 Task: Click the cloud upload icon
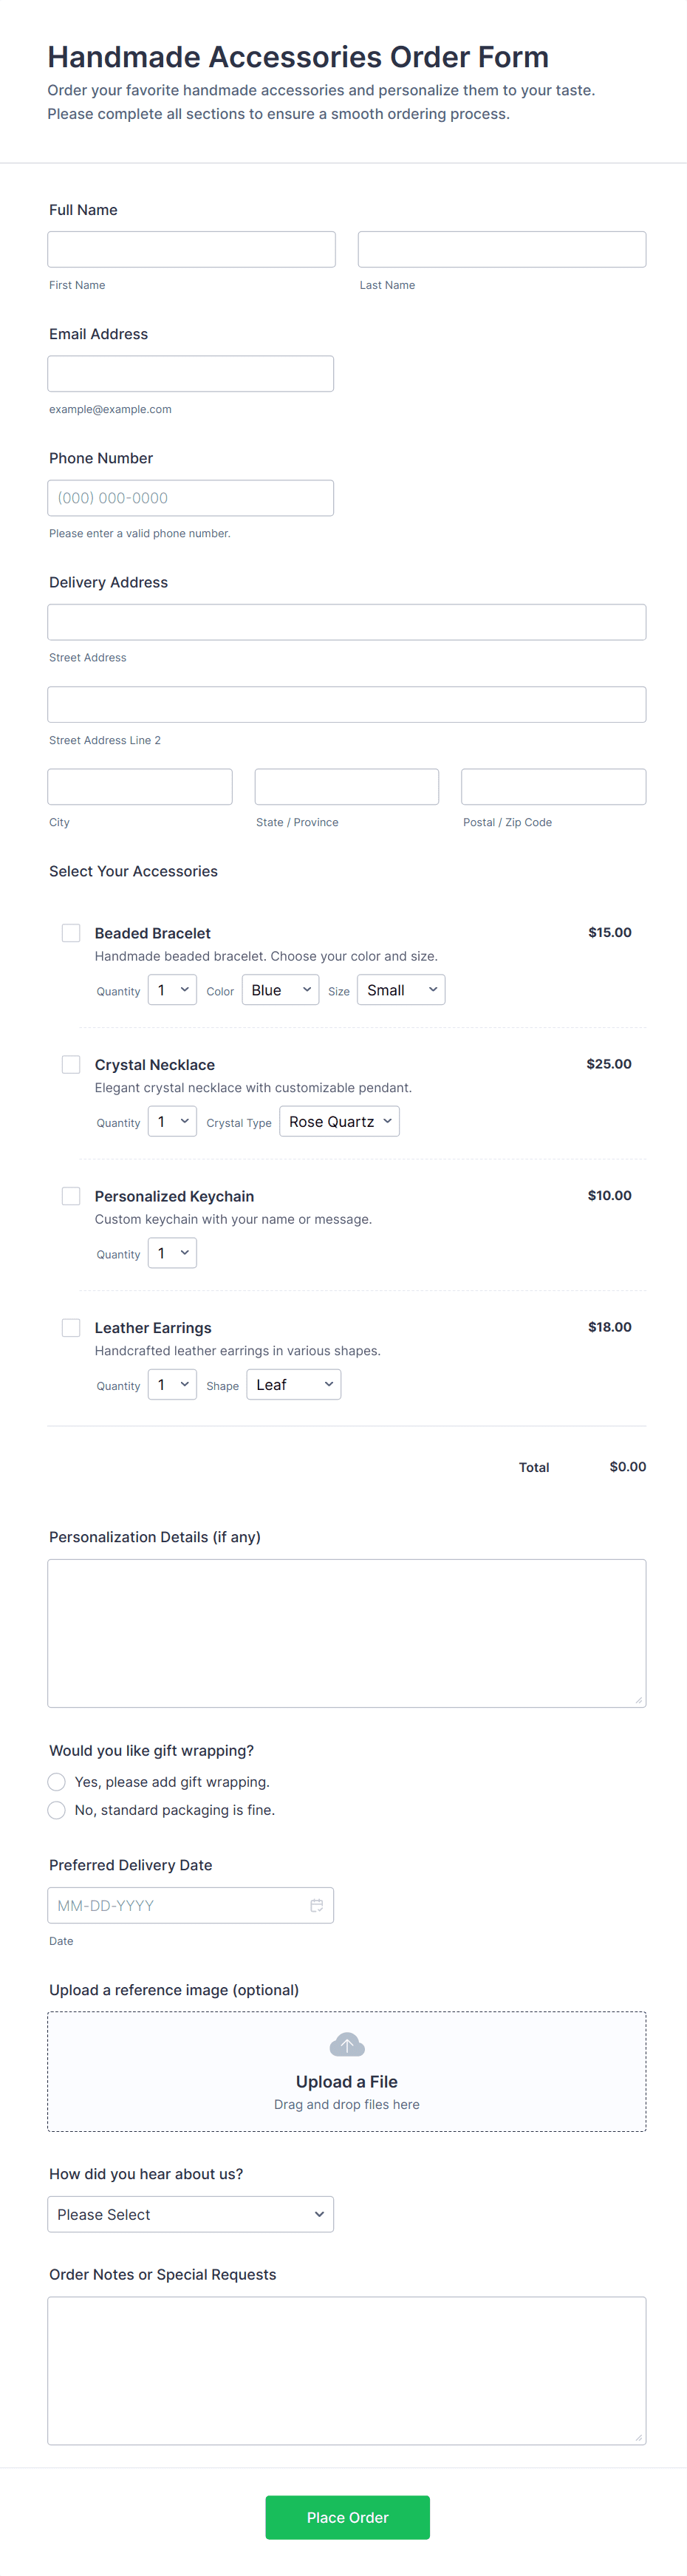[346, 2044]
